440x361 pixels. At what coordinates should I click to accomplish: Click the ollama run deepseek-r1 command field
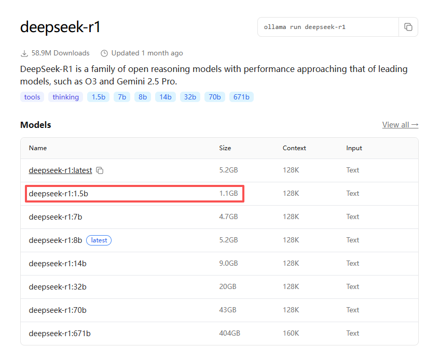click(x=328, y=27)
